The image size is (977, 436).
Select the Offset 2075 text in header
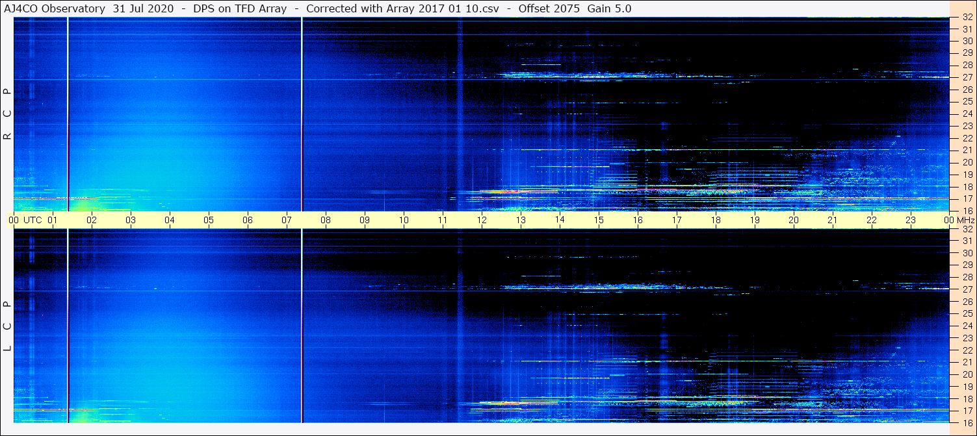[549, 8]
